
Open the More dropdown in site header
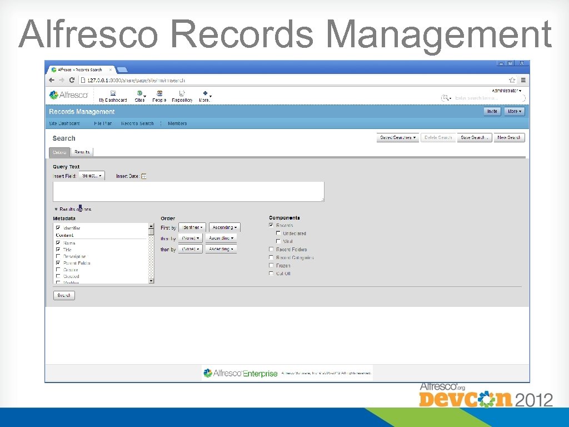pyautogui.click(x=514, y=111)
